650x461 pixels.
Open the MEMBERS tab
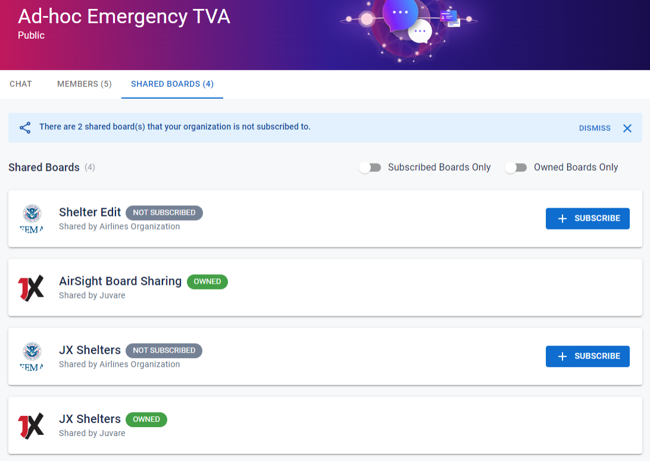click(x=84, y=84)
